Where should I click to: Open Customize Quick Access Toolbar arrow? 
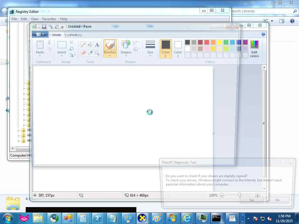tap(62, 27)
